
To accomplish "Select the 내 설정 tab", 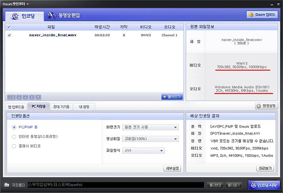I will pyautogui.click(x=84, y=107).
